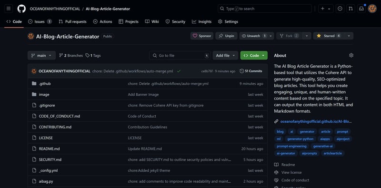381x188 pixels.
Task: Open the CONTRIBUTING.md file
Action: click(55, 127)
